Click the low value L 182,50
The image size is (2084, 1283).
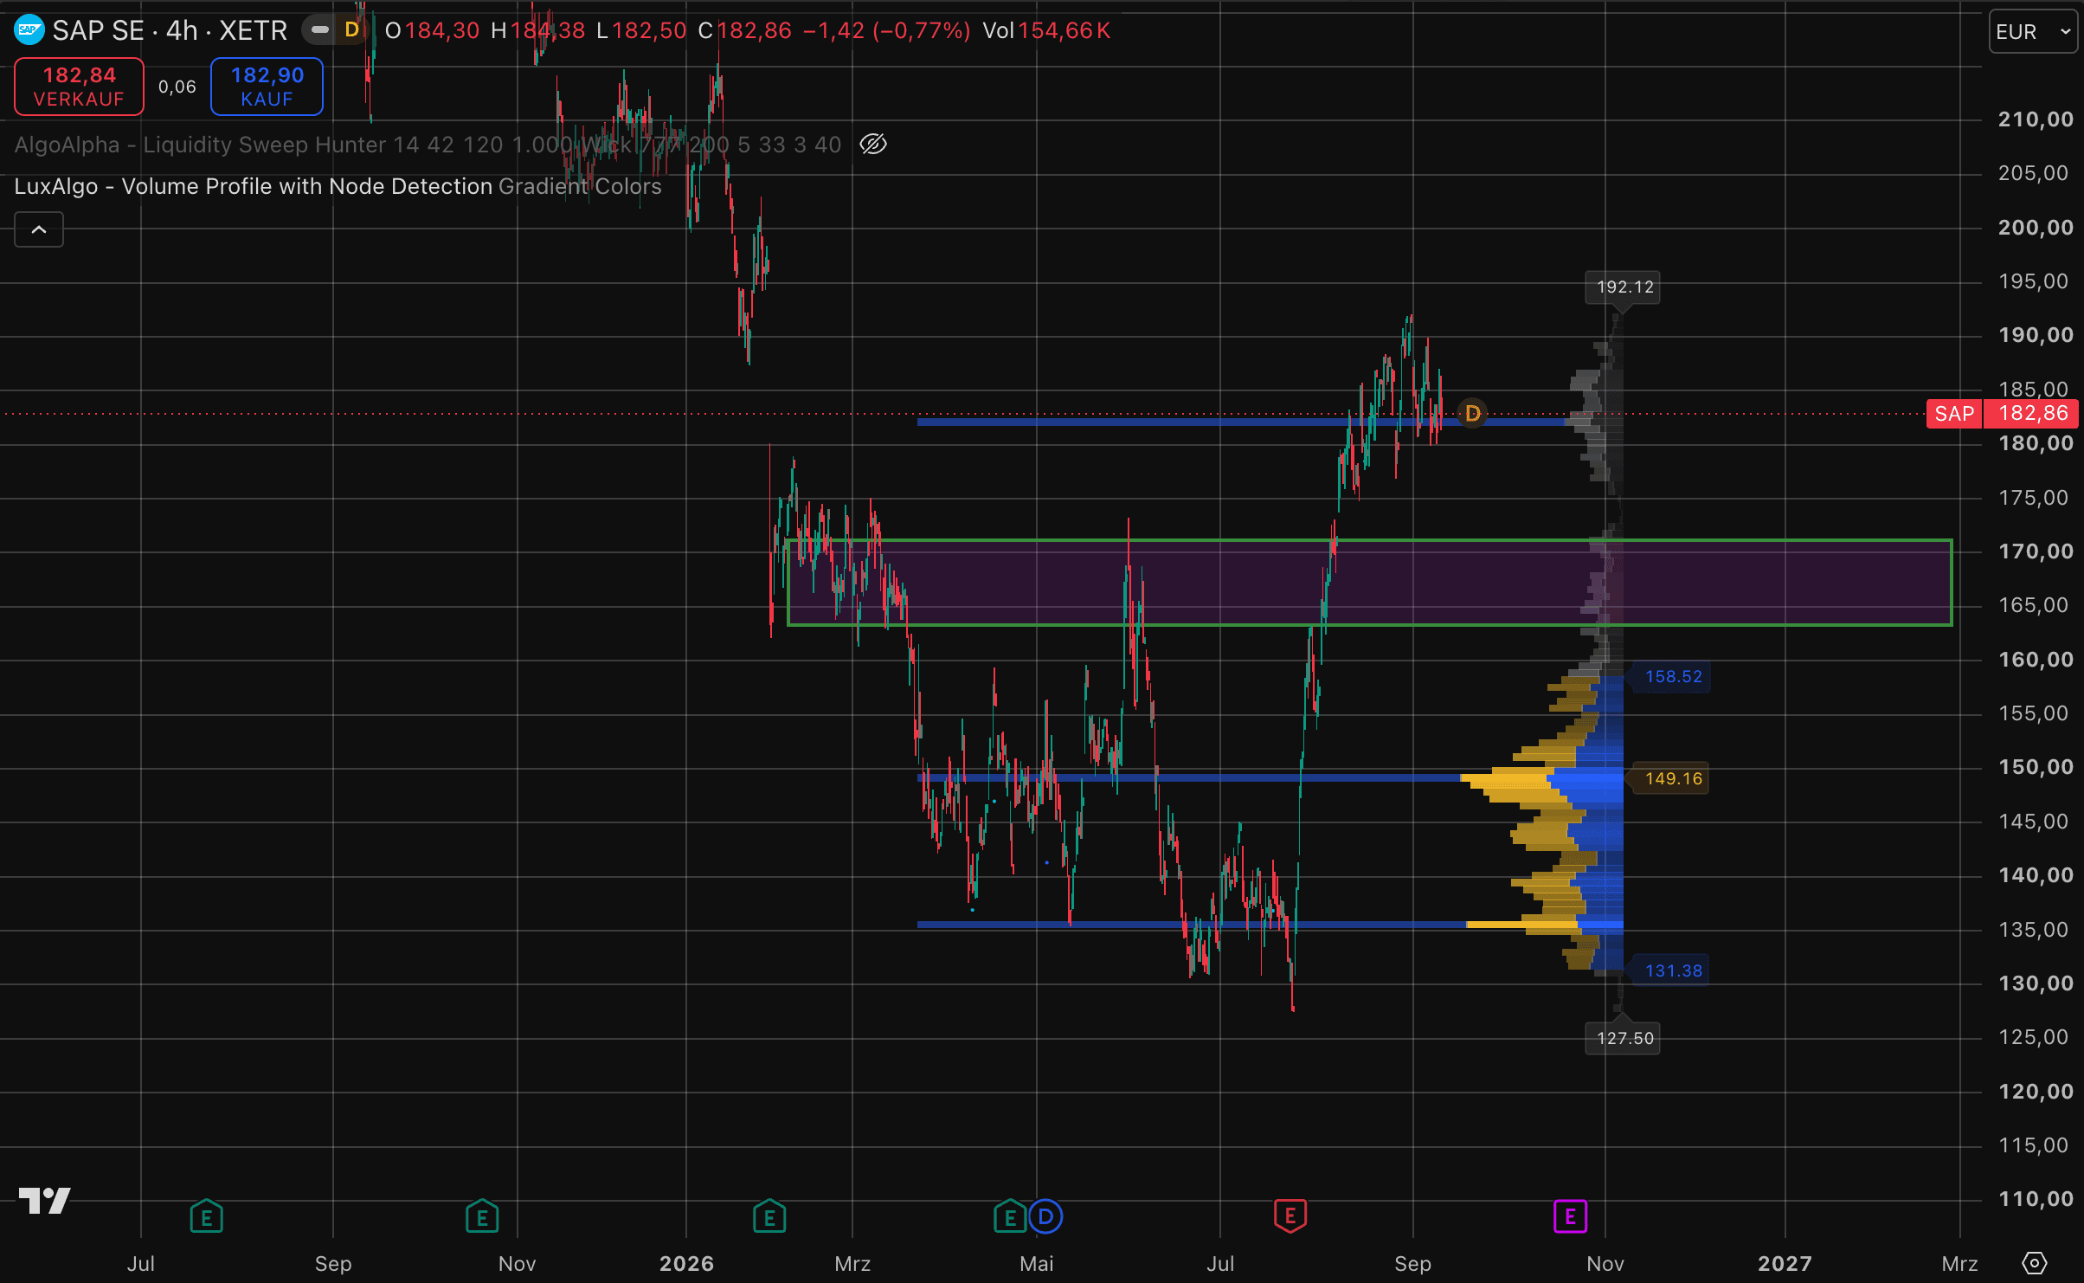641,31
